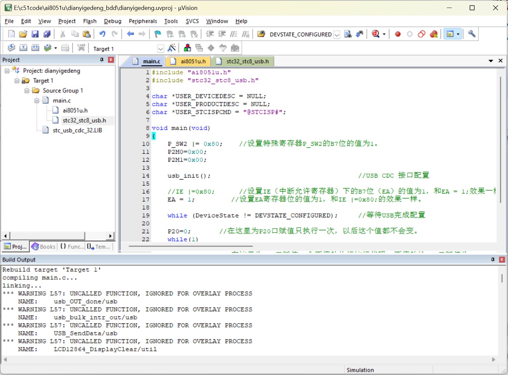The width and height of the screenshot is (508, 375).
Task: Pin the Project panel
Action: tap(102, 60)
